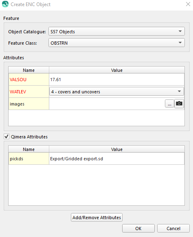Uncheck the Qimera Attributes checkbox
This screenshot has height=237, width=193.
coord(7,137)
